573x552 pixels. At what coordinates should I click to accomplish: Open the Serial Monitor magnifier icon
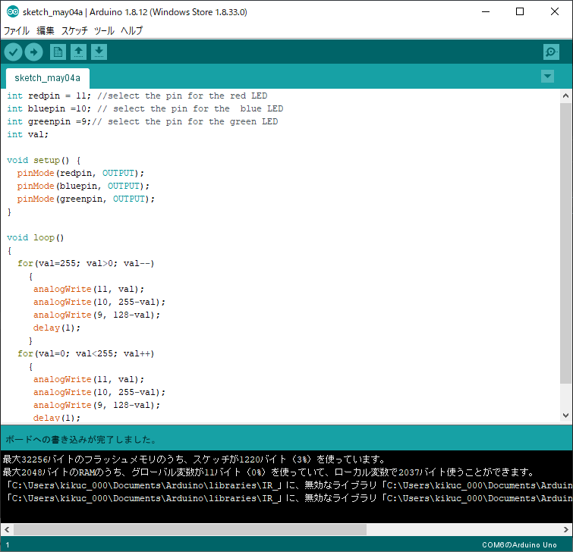pos(551,52)
